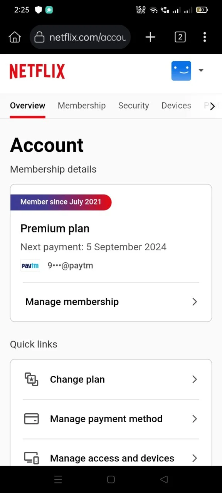
Task: Switch to the Membership tab
Action: [x=82, y=106]
